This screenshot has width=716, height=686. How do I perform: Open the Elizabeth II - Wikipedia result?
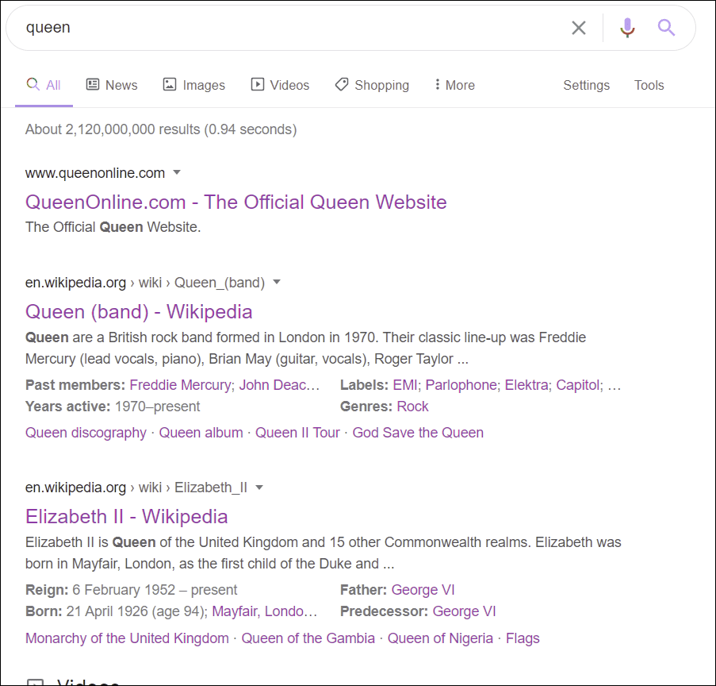(127, 516)
